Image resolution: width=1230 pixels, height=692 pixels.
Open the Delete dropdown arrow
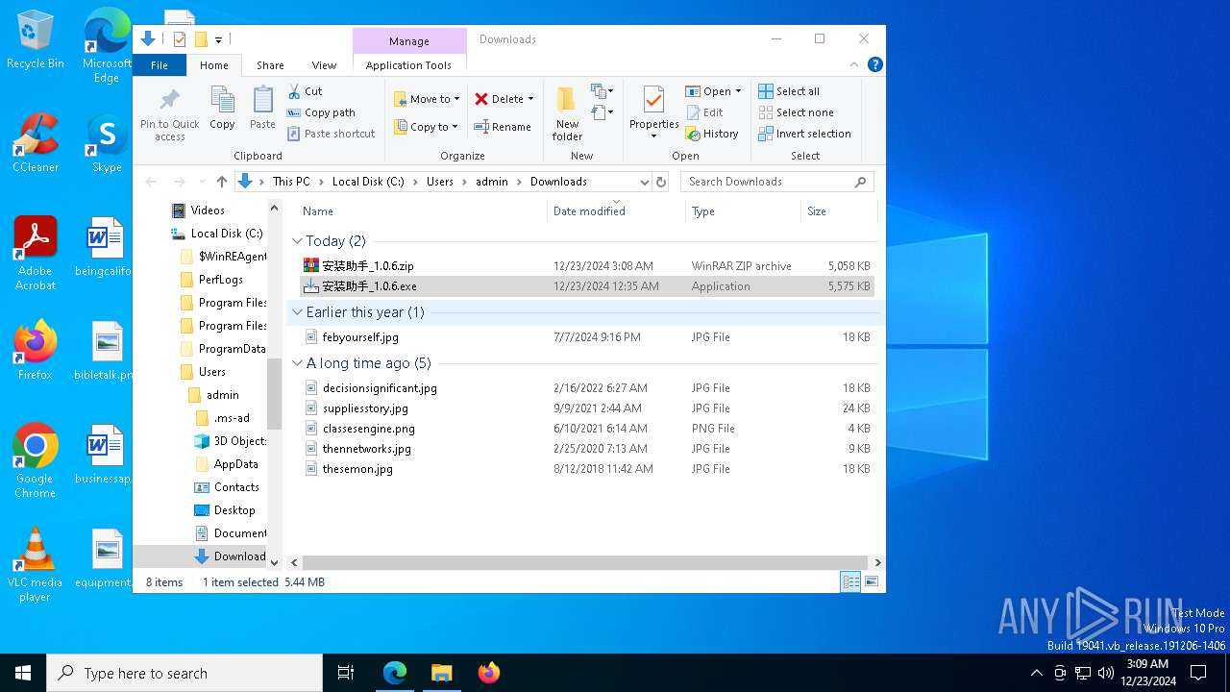(530, 99)
